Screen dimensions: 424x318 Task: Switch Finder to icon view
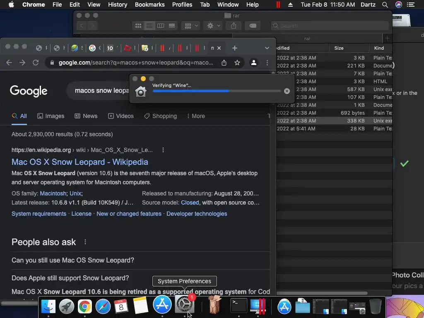point(138,26)
